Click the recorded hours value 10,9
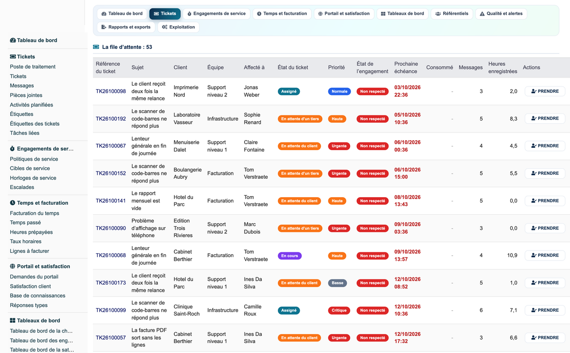570x353 pixels. pos(512,256)
